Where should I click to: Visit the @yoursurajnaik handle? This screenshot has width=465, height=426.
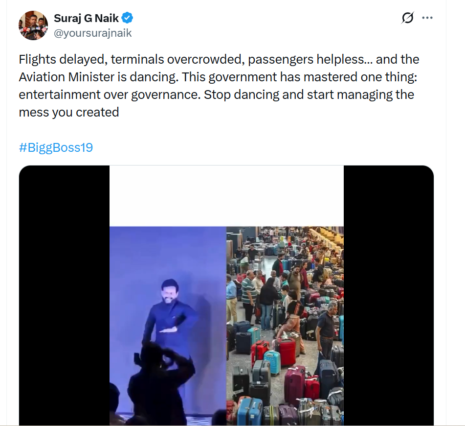point(92,33)
